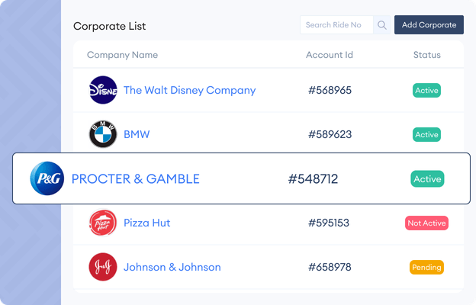Click the Pizza Hut logo icon

[103, 223]
